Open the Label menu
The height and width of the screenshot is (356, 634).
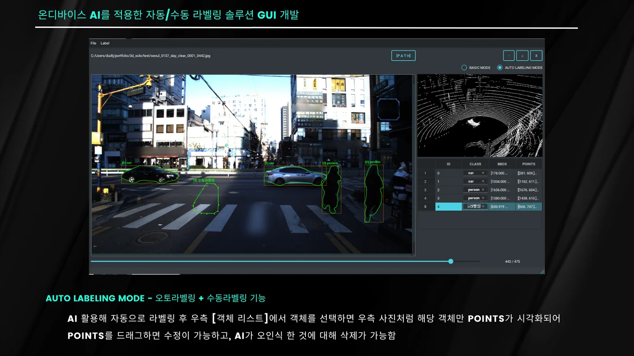pyautogui.click(x=105, y=43)
